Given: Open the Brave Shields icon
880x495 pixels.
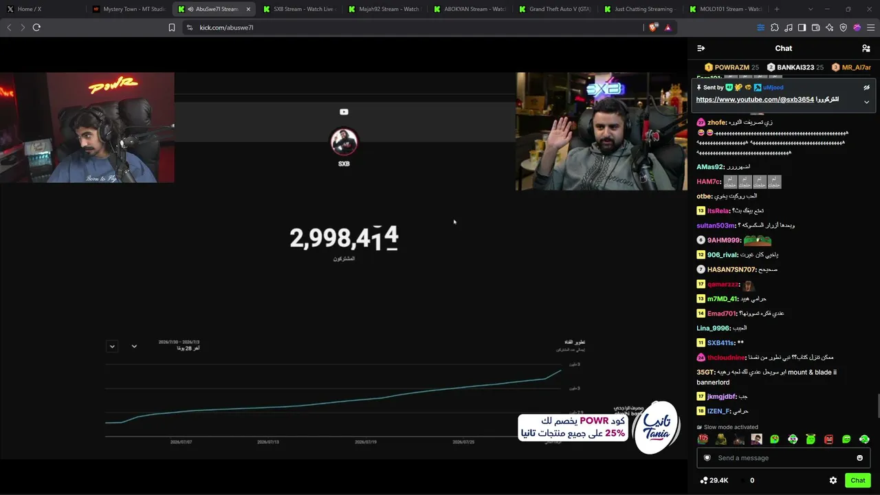Looking at the screenshot, I should (x=653, y=27).
